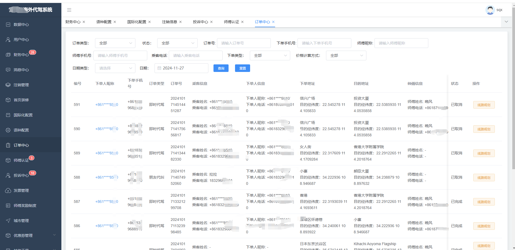Screen dimensions: 515x250
Task: Click the 重置 reset button
Action: (x=242, y=68)
